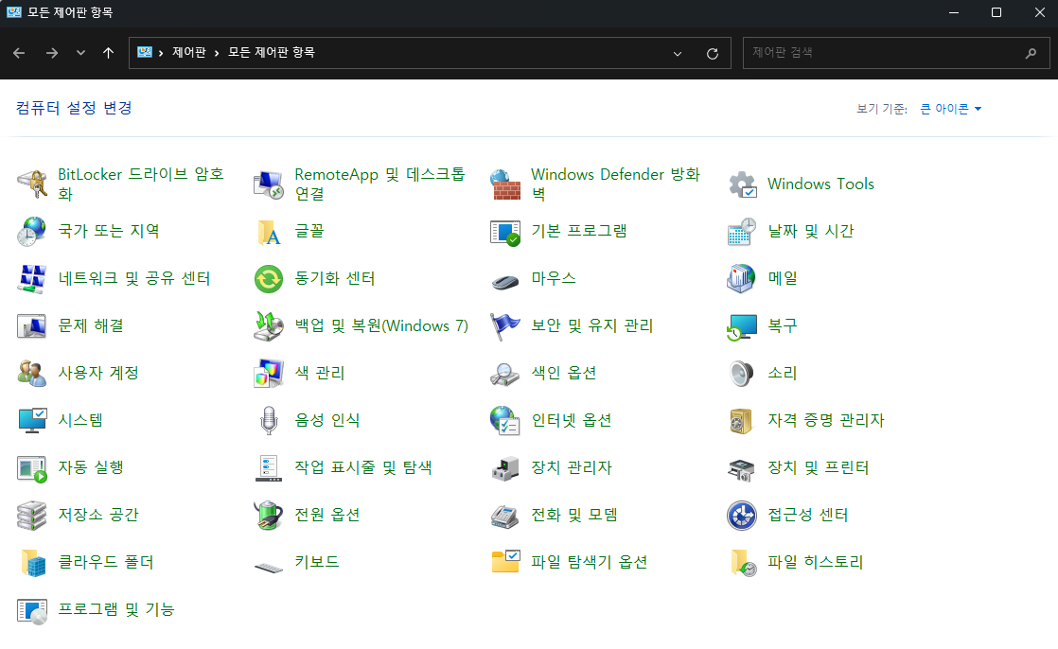Viewport: 1058px width, 649px height.
Task: Open the 키보드 settings link
Action: coord(317,562)
